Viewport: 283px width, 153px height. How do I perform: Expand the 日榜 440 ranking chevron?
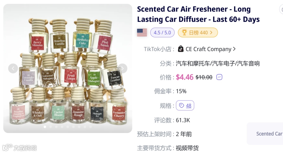tap(211, 33)
